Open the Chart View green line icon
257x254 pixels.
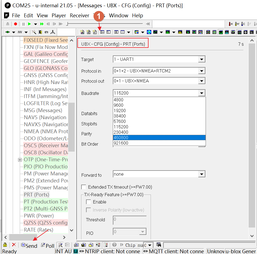155,32
